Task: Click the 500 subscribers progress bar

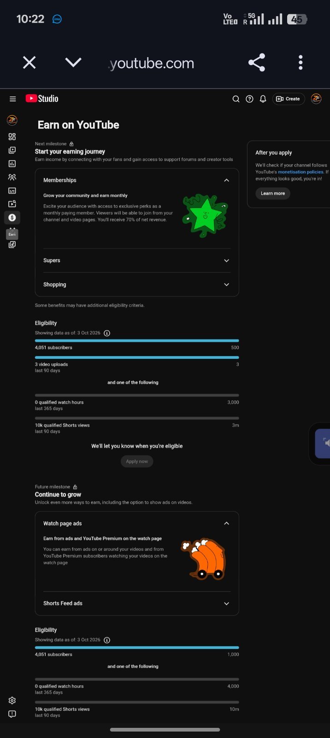Action: tap(137, 341)
